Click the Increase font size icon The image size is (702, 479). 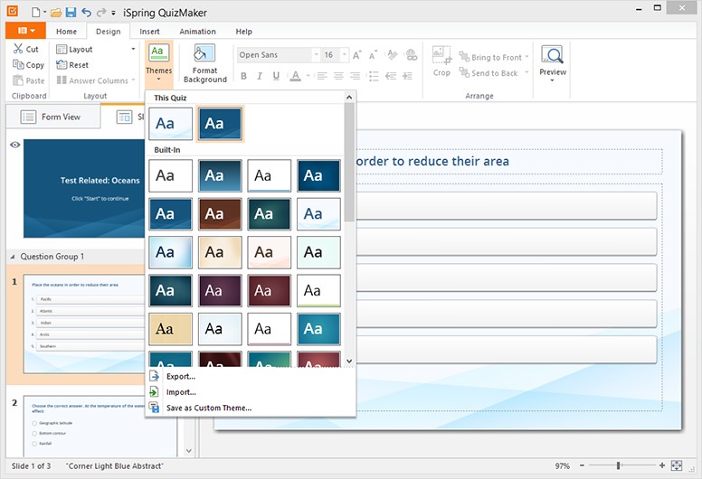click(356, 55)
